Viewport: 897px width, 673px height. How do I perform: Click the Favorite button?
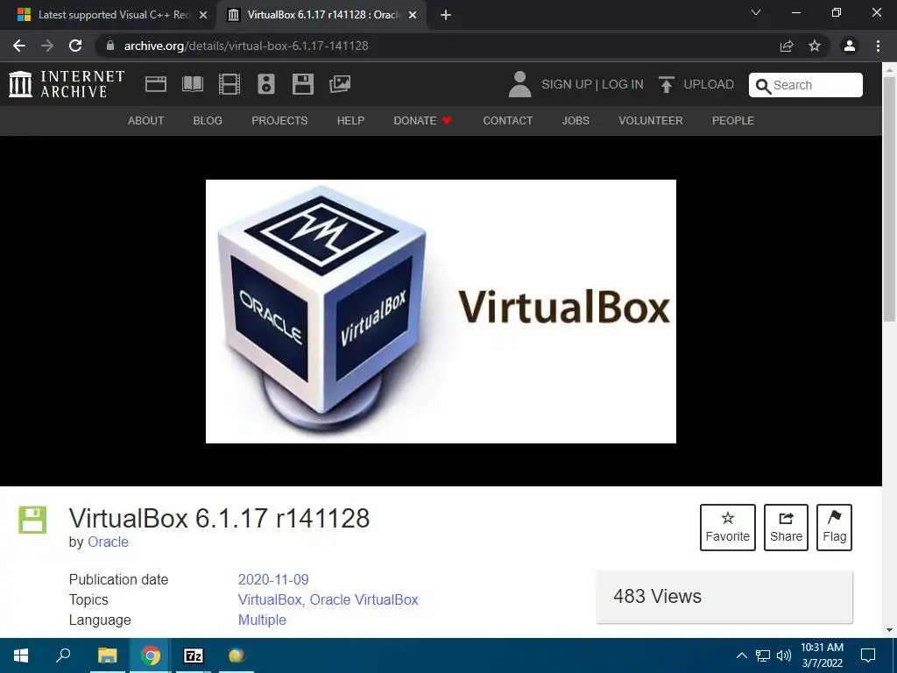[x=728, y=528]
